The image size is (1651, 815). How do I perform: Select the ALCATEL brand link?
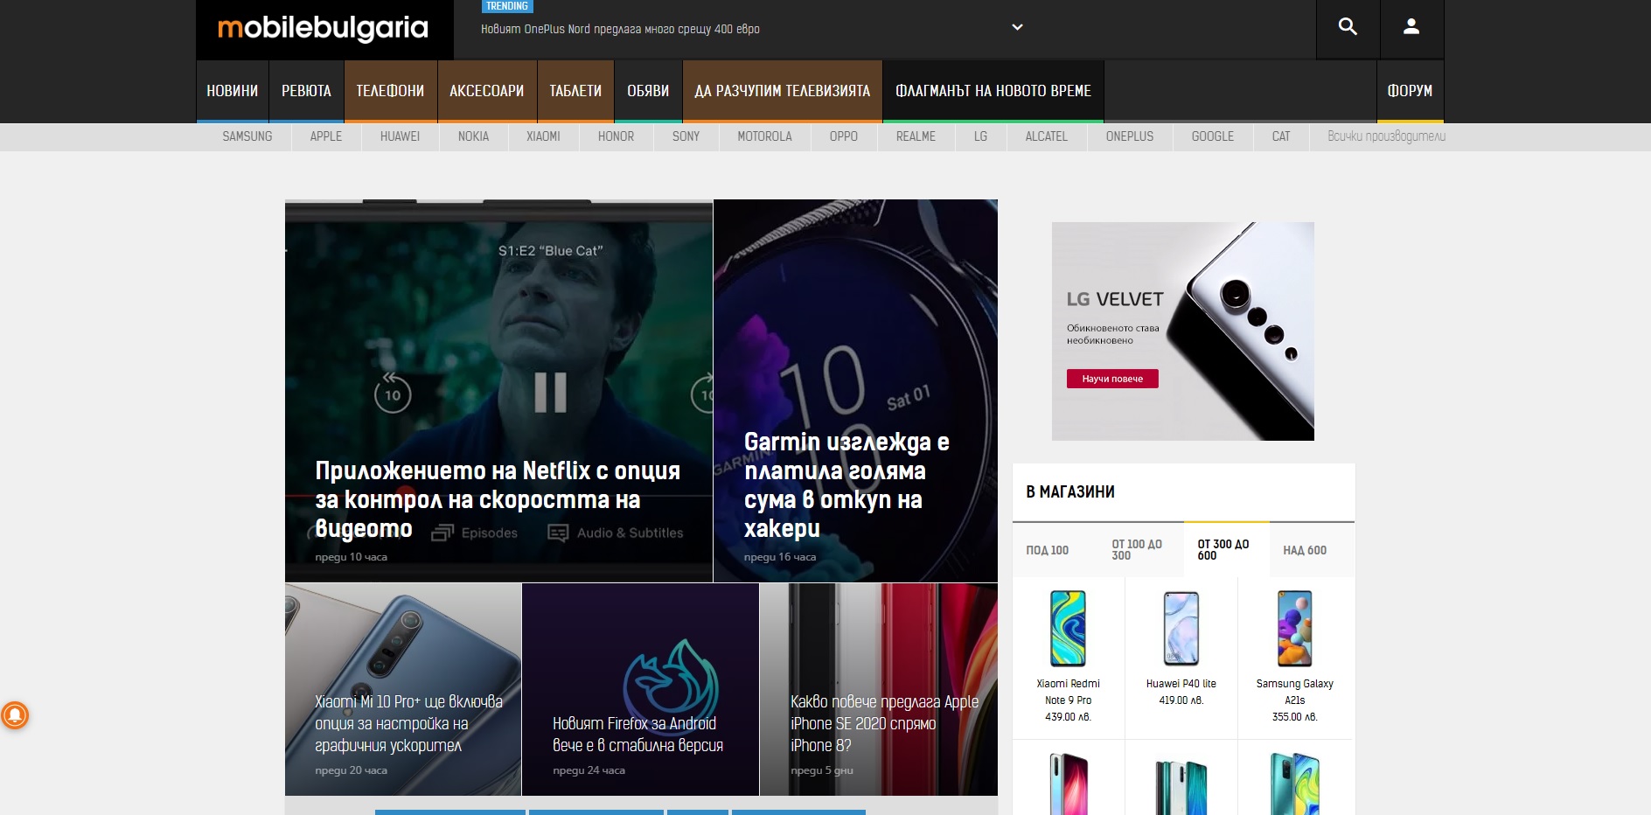pos(1047,136)
